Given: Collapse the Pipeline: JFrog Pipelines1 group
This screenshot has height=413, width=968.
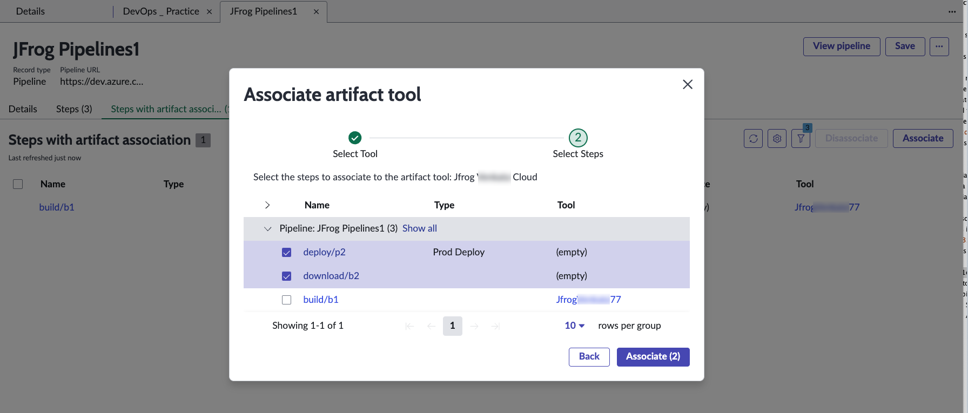Looking at the screenshot, I should pyautogui.click(x=267, y=229).
